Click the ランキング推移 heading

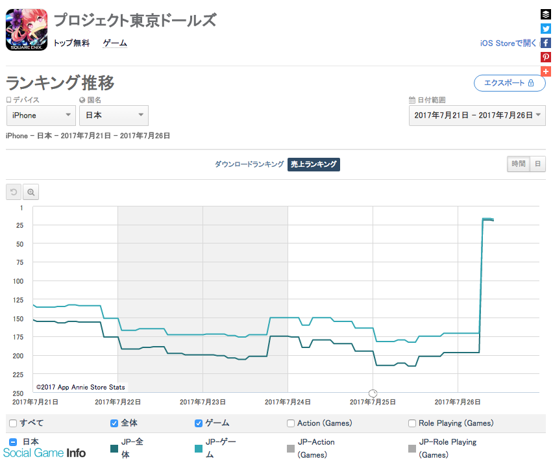pyautogui.click(x=60, y=83)
